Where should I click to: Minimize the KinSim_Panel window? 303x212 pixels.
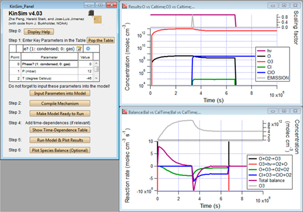[x=89, y=5]
